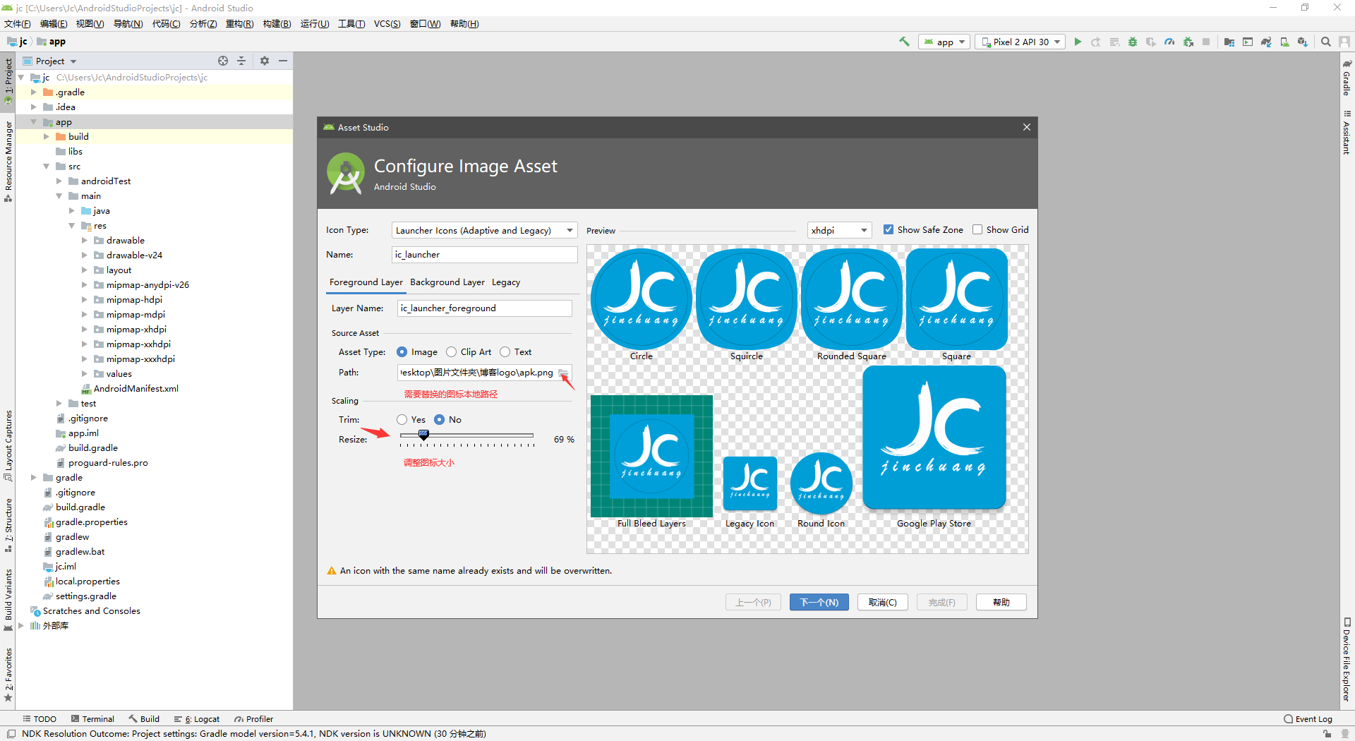Open the Icon Type dropdown
The height and width of the screenshot is (741, 1355).
pos(484,230)
